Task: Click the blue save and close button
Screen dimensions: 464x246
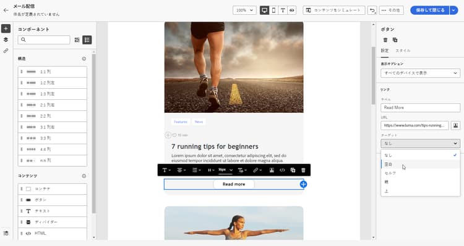Action: click(x=430, y=10)
